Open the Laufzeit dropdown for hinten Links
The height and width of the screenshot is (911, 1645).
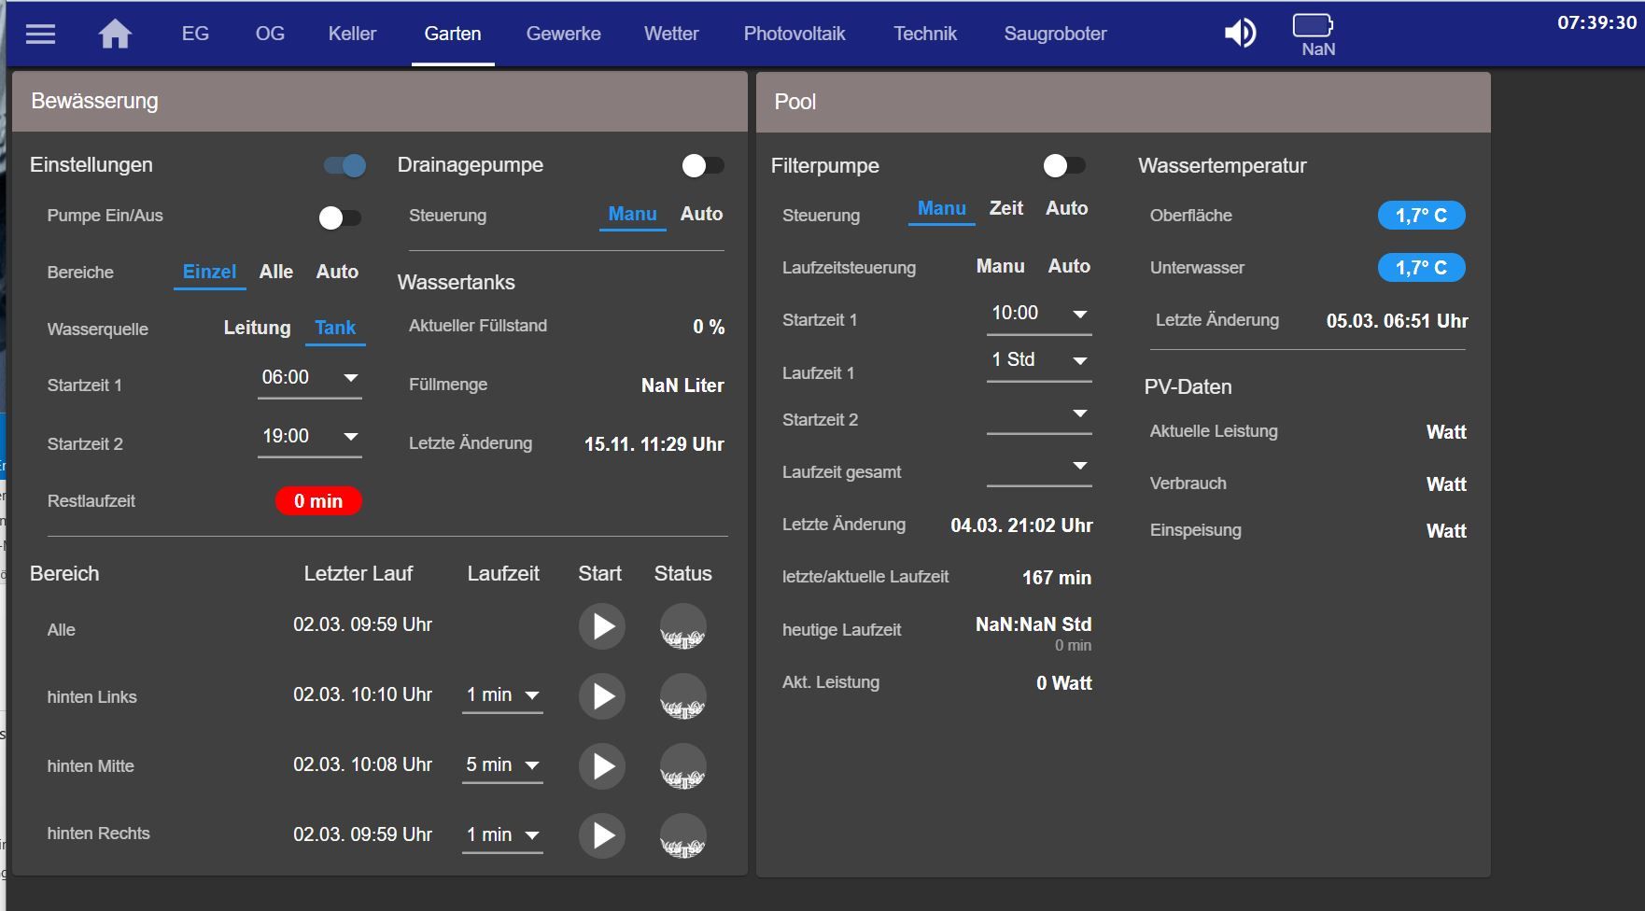[502, 695]
